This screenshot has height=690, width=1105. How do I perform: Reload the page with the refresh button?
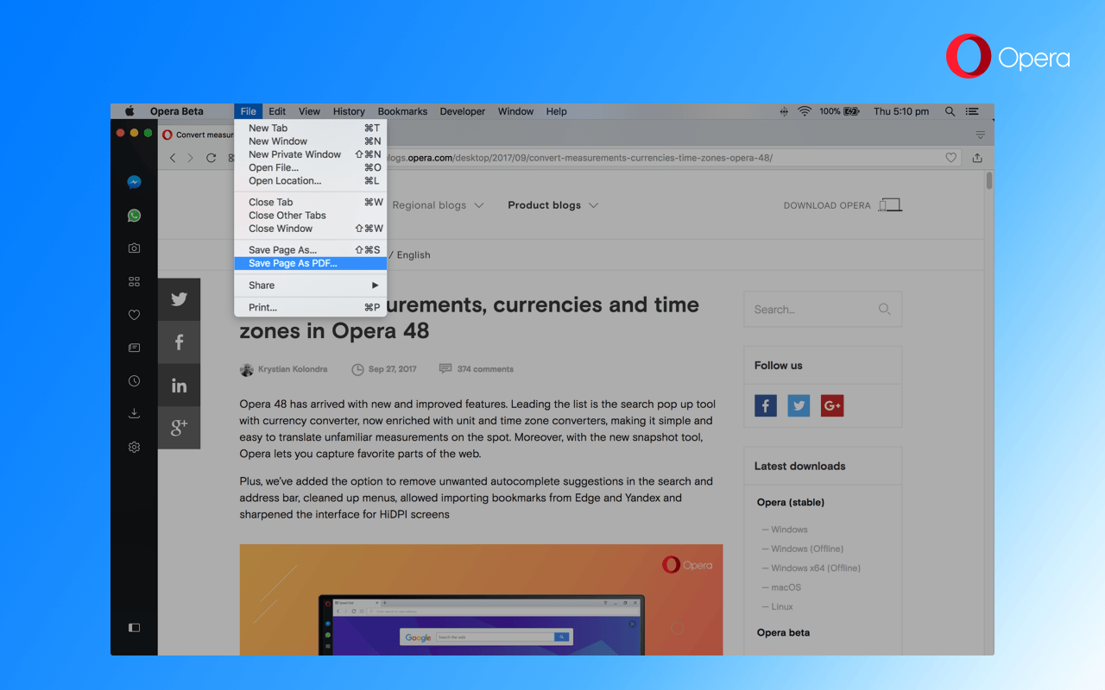[211, 158]
